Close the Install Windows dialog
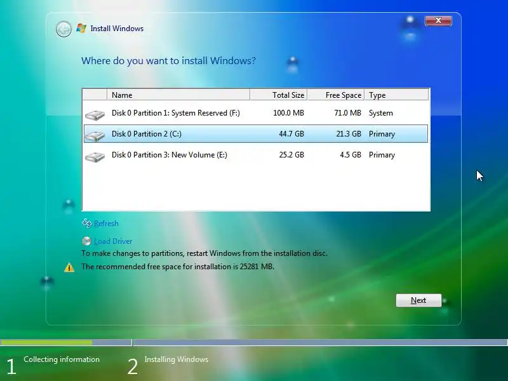Image resolution: width=508 pixels, height=381 pixels. pos(438,20)
